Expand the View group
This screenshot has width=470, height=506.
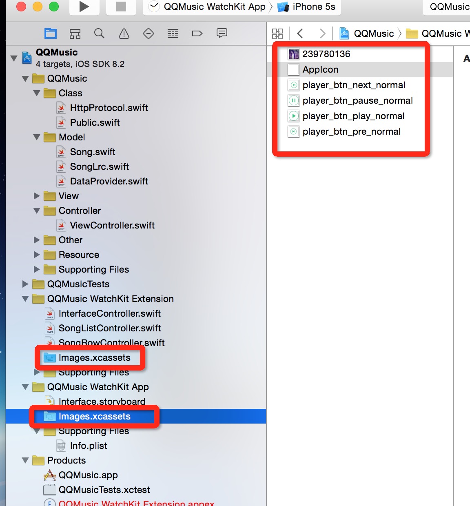pyautogui.click(x=37, y=196)
